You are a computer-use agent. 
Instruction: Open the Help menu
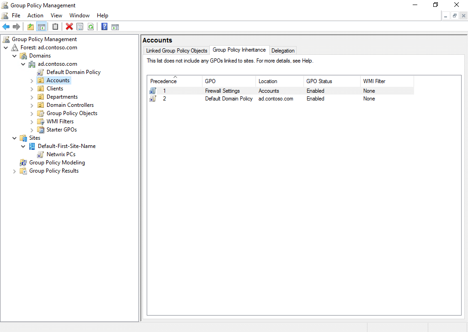point(102,16)
